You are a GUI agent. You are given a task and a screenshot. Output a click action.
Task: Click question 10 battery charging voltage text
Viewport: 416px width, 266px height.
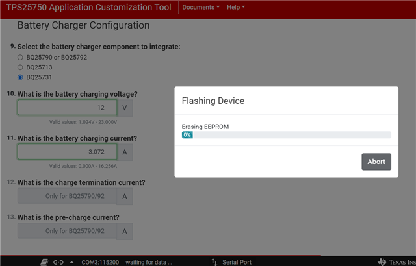(77, 94)
